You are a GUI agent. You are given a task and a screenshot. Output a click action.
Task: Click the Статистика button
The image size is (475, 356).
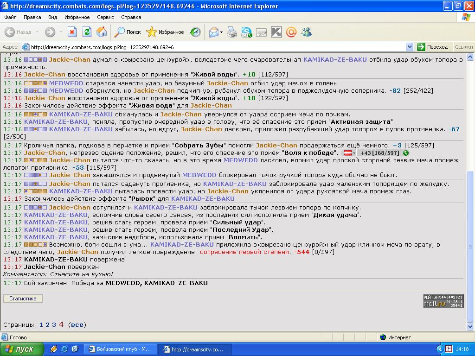23,299
